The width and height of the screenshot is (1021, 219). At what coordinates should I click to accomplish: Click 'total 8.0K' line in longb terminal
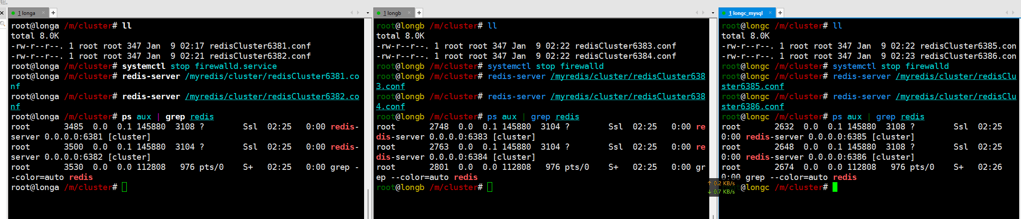[x=400, y=36]
